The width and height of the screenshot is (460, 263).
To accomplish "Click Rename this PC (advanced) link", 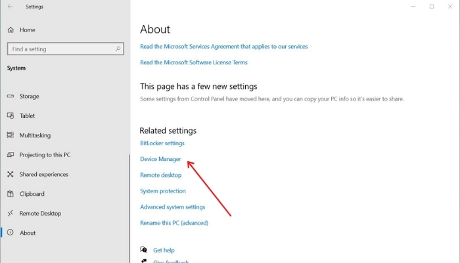I will point(174,223).
